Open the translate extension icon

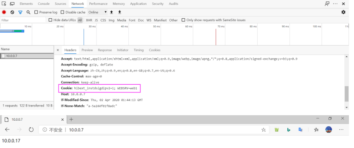(301, 130)
